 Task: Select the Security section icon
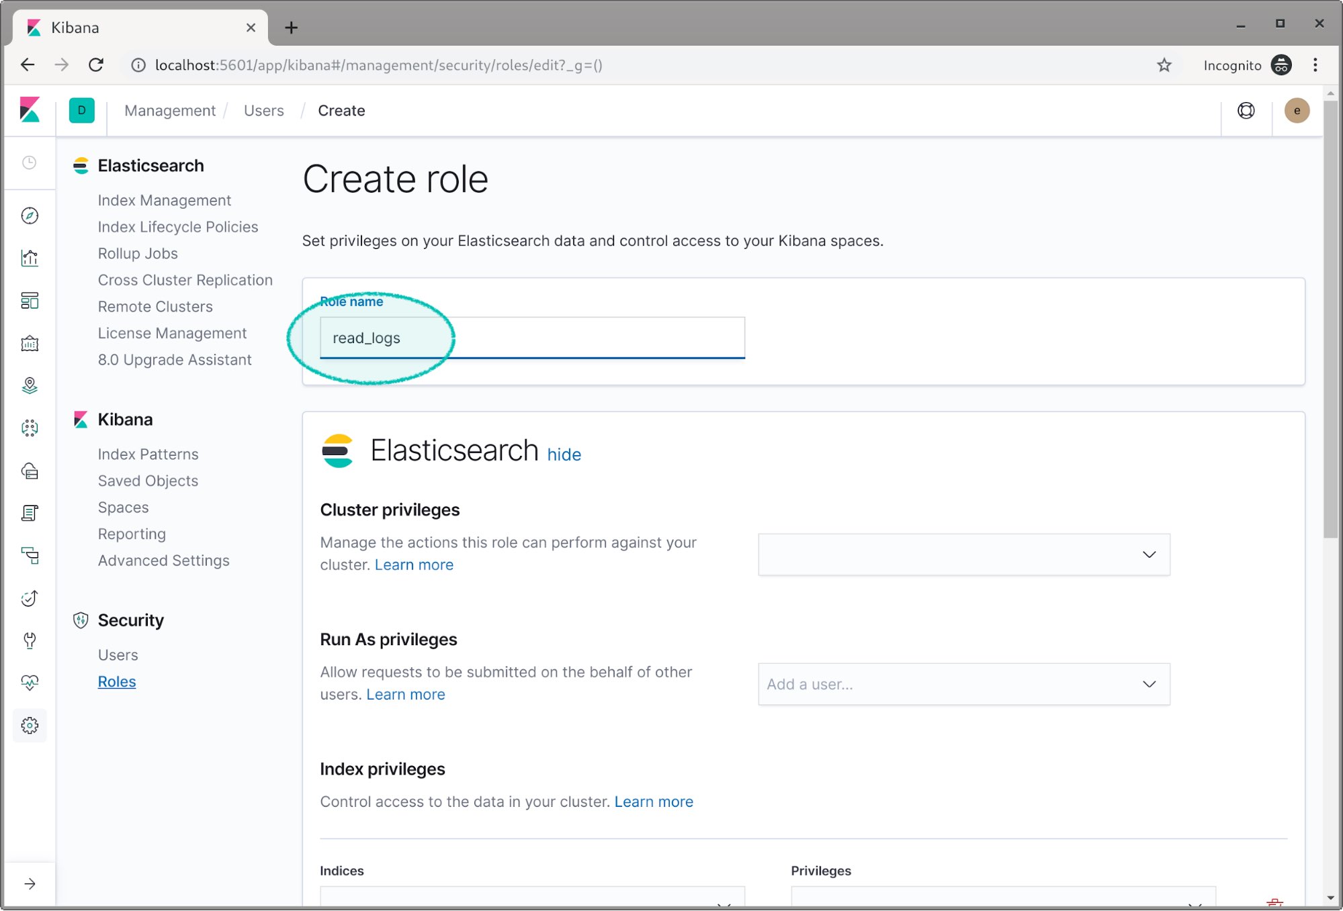(81, 619)
